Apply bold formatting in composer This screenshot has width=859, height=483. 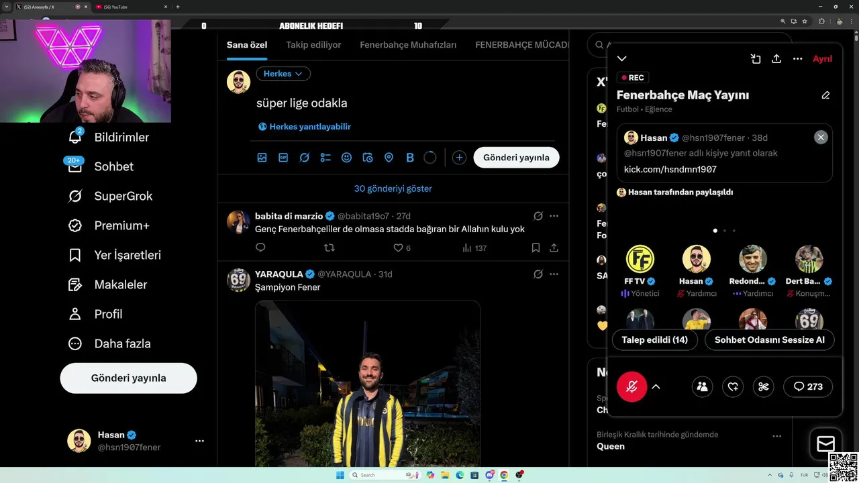pyautogui.click(x=410, y=158)
